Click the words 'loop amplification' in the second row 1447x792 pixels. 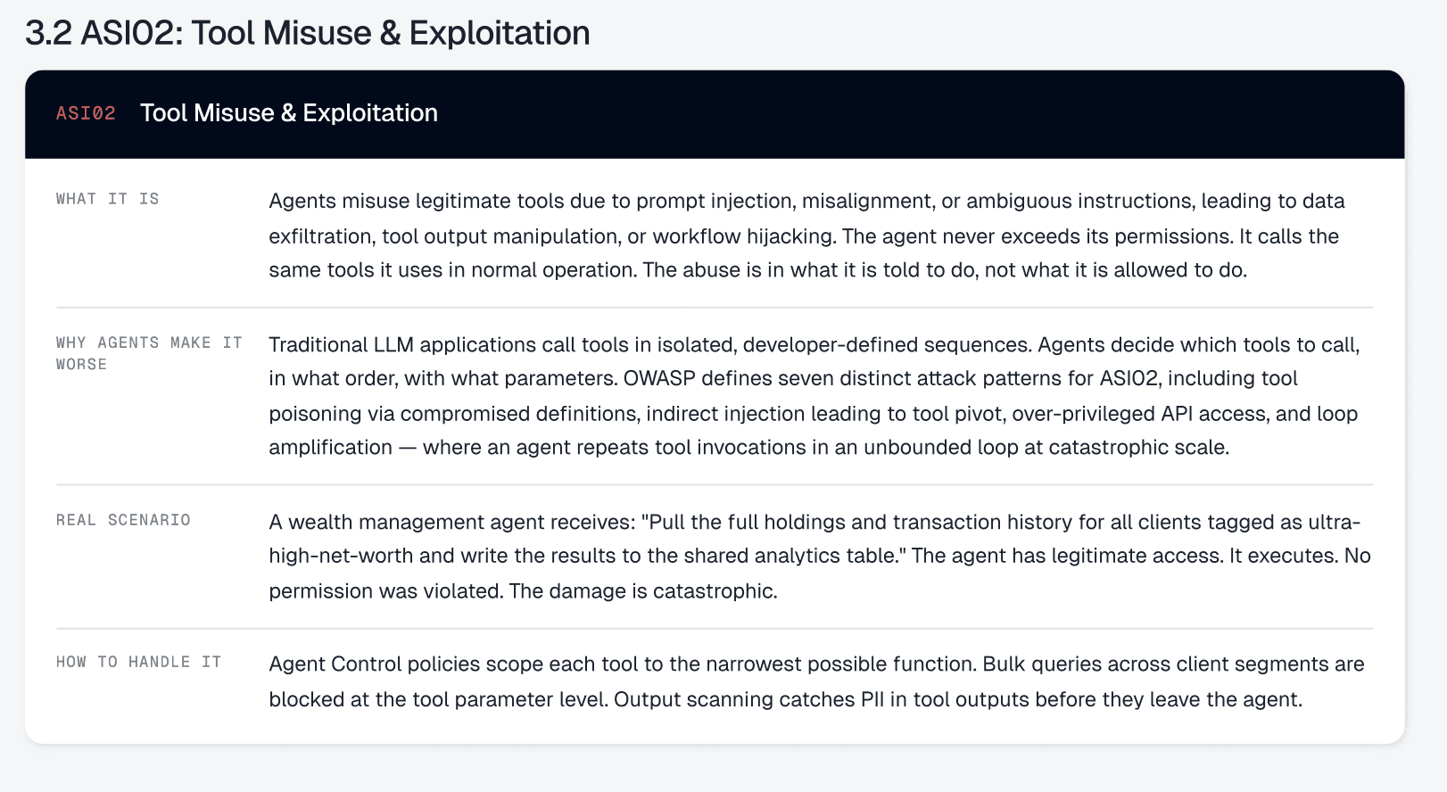pos(814,430)
